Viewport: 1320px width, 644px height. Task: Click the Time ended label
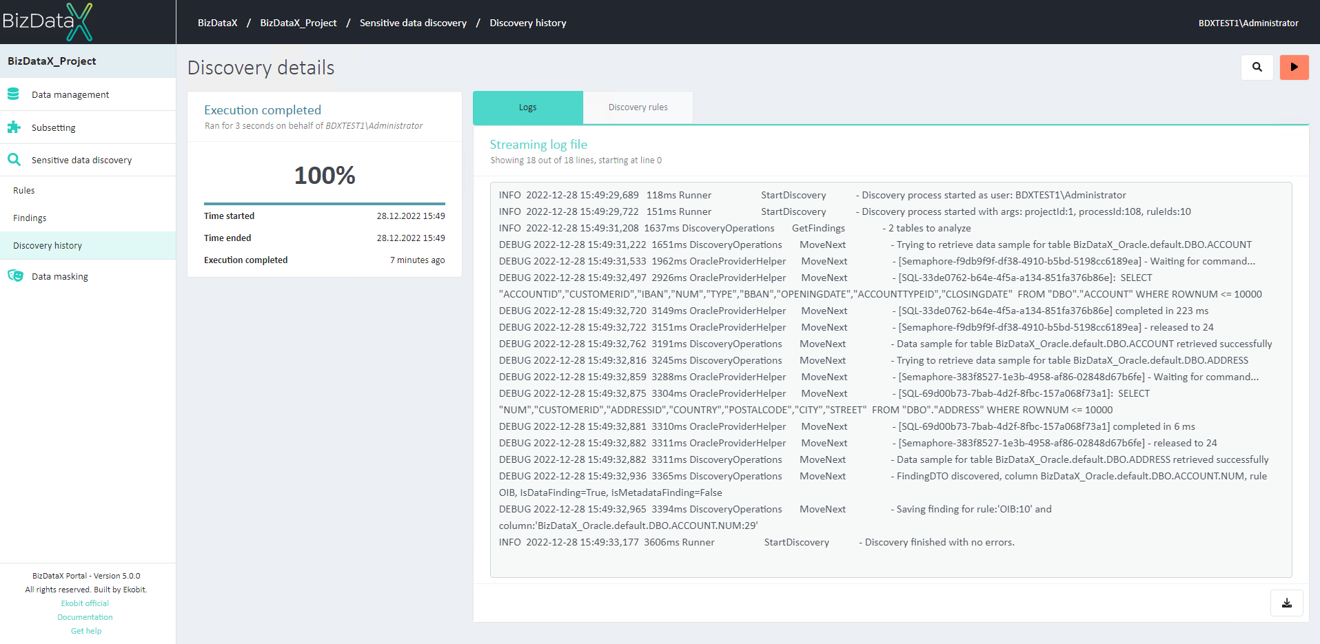[227, 238]
